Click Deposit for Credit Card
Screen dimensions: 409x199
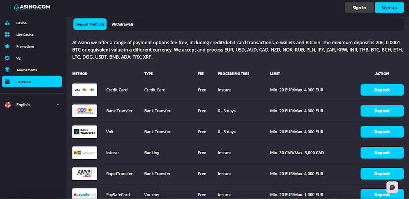pyautogui.click(x=382, y=90)
